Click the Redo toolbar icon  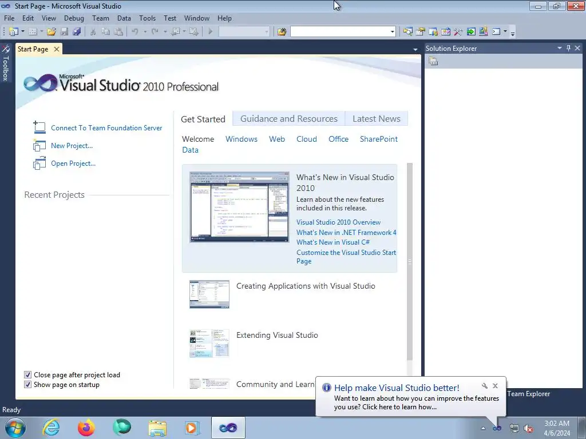point(155,32)
